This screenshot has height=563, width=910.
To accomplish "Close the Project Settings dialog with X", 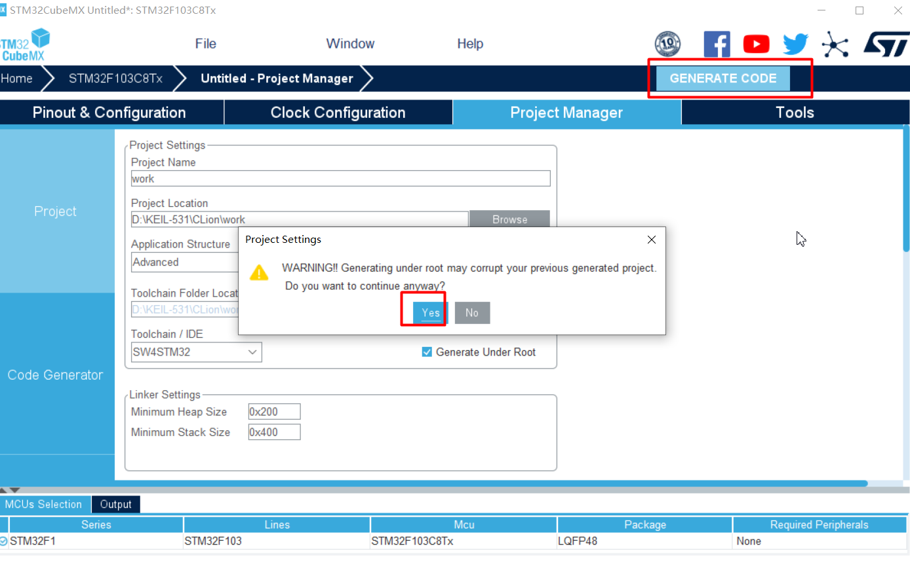I will [x=651, y=240].
